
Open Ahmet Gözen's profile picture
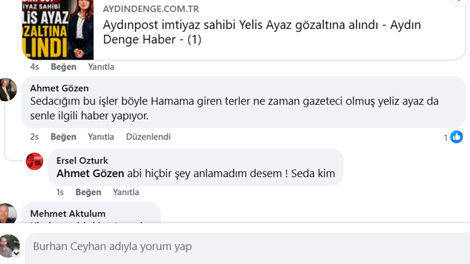click(x=8, y=89)
